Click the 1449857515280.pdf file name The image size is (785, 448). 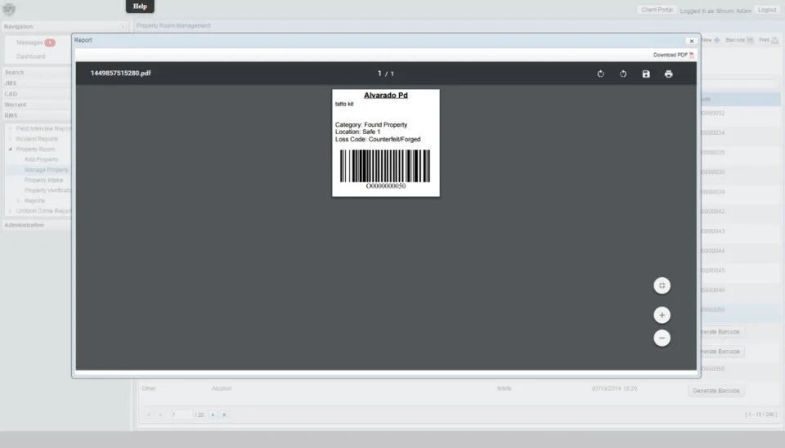tap(121, 73)
